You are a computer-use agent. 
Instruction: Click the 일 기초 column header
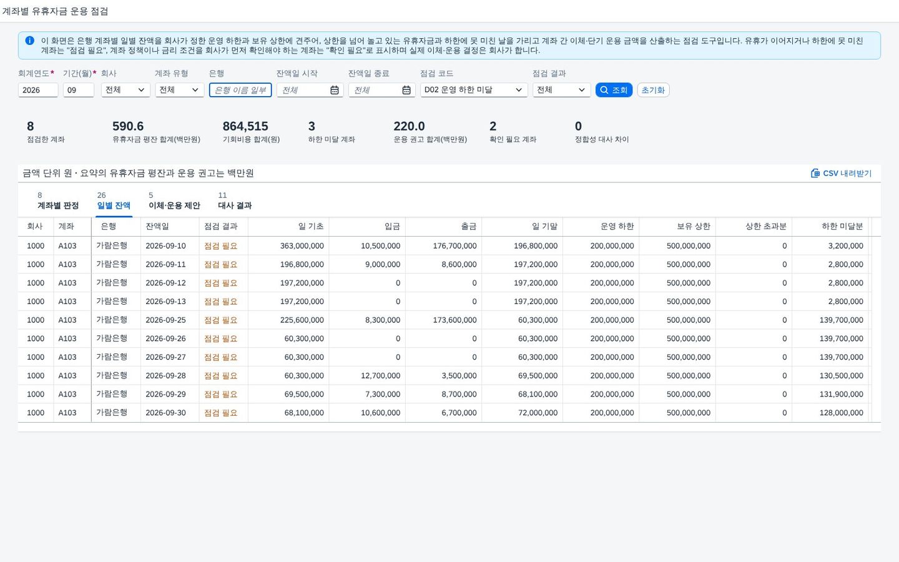288,227
